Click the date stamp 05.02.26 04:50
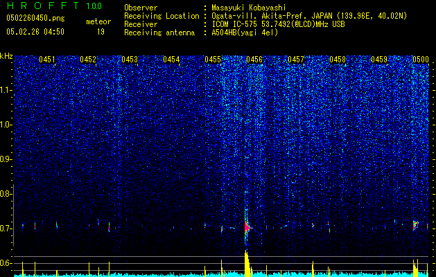The image size is (436, 277). (35, 32)
